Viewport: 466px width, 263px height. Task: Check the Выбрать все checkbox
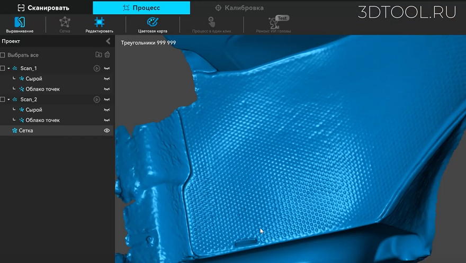3,55
